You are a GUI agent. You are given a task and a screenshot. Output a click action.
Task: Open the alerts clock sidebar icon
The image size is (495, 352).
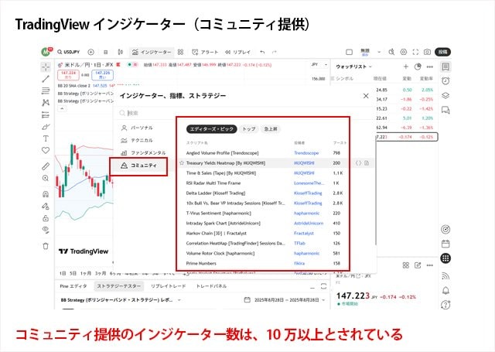coord(445,81)
